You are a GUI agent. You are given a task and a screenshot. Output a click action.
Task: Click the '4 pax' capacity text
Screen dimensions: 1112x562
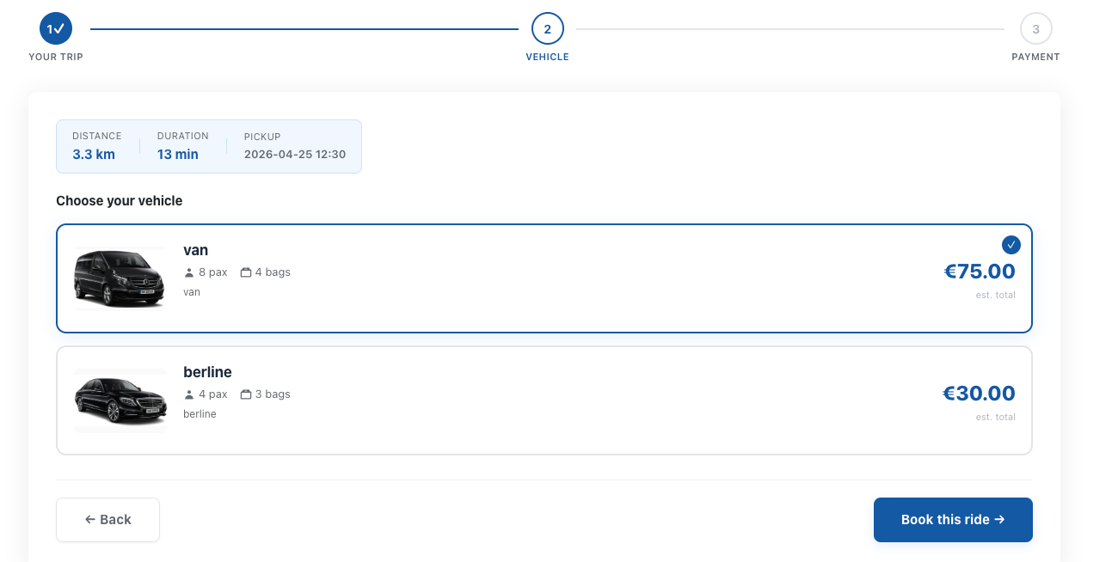point(213,394)
